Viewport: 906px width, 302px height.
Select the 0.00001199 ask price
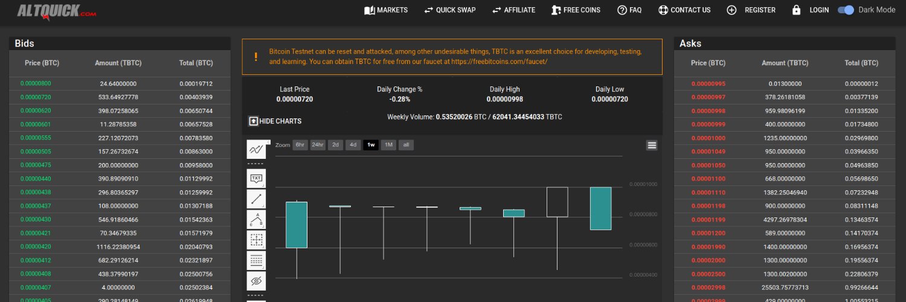(x=708, y=219)
